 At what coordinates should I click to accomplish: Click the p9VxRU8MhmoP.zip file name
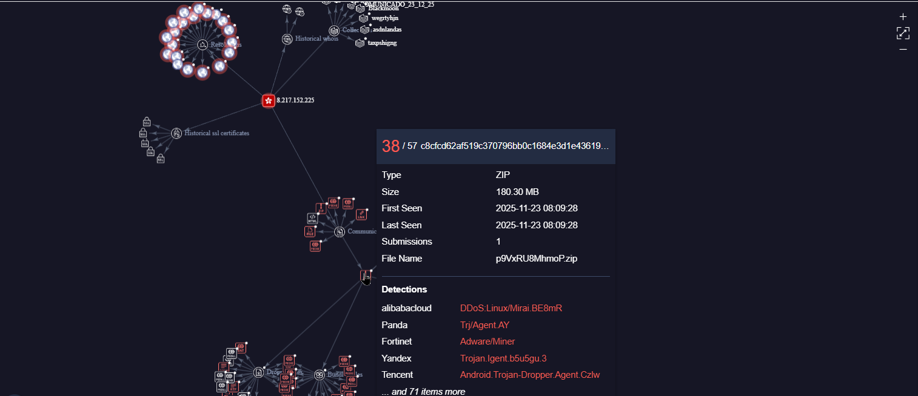[537, 259]
